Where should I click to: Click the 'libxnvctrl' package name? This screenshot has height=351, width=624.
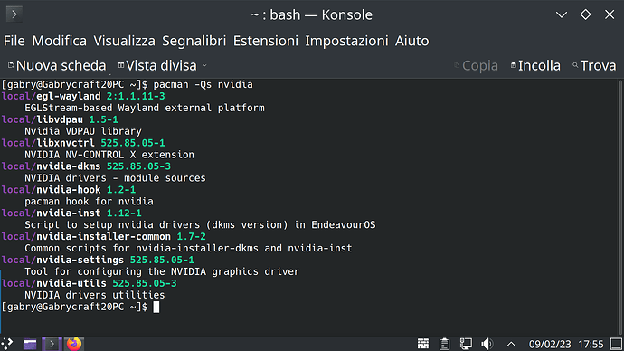tap(66, 143)
